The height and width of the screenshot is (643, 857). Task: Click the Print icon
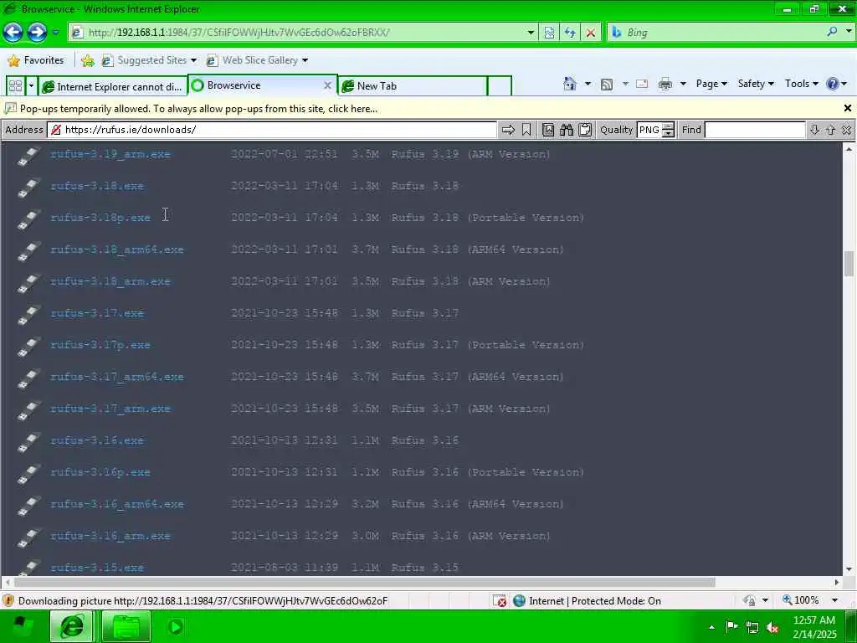click(x=665, y=84)
